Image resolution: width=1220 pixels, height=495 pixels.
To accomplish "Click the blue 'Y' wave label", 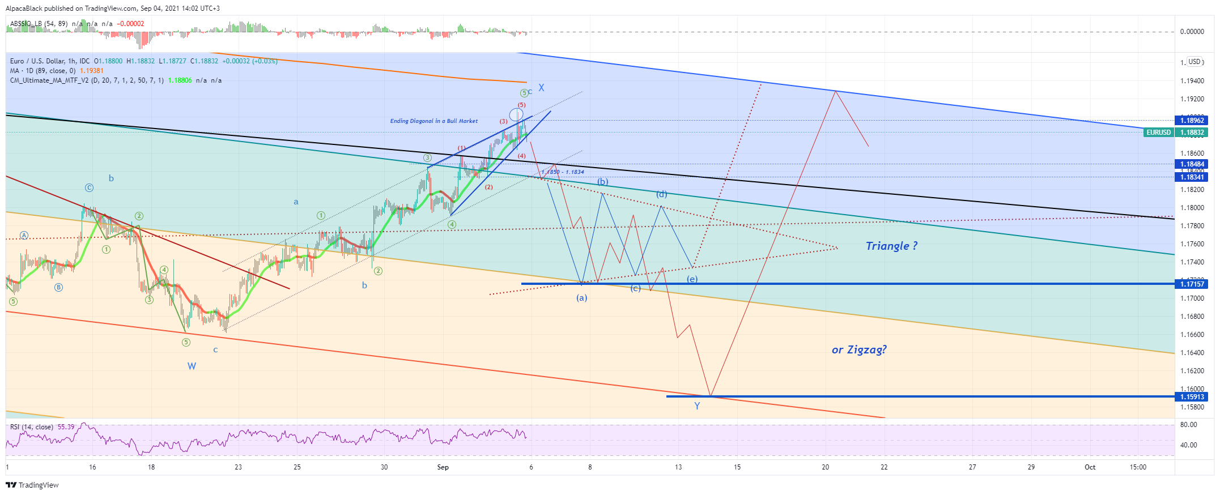I will [x=697, y=406].
